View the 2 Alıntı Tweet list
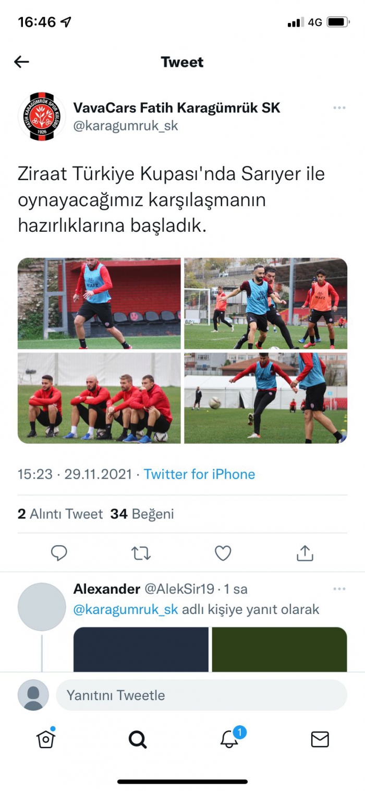 [x=60, y=514]
